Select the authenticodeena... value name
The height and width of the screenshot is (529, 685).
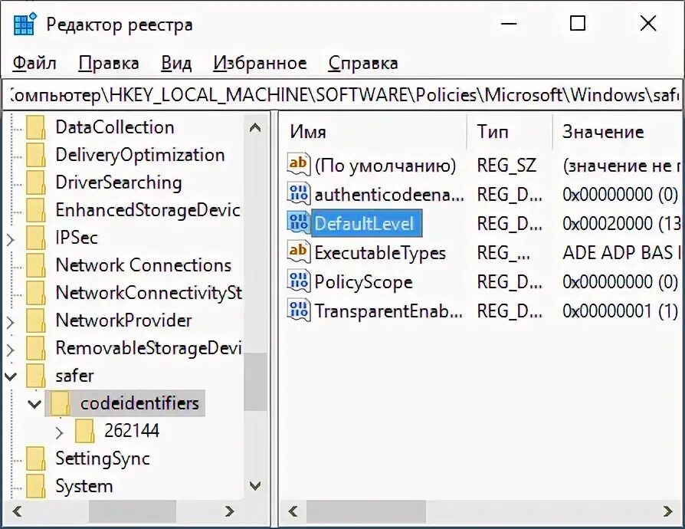(388, 194)
